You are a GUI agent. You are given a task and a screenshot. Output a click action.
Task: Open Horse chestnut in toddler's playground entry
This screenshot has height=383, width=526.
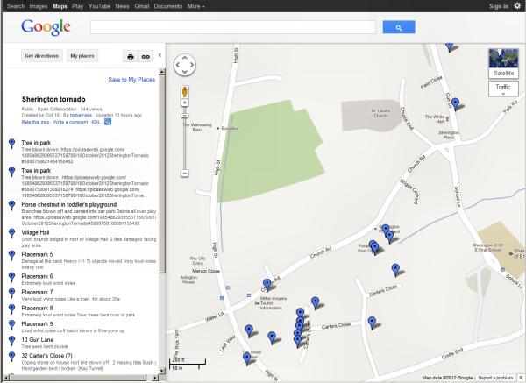69,204
